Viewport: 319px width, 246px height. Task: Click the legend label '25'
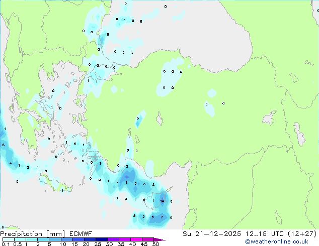(x=98, y=244)
